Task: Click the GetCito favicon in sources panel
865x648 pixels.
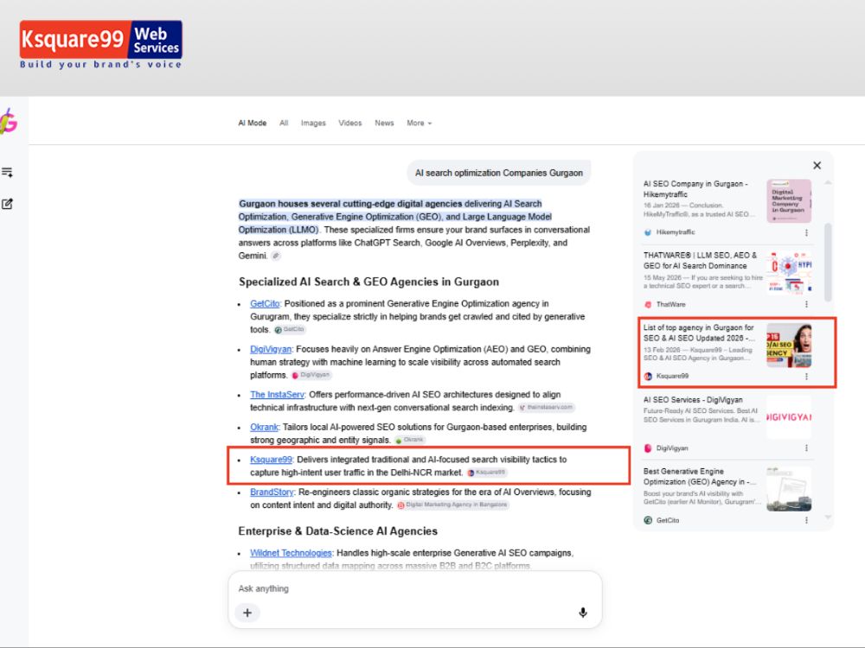Action: click(648, 520)
